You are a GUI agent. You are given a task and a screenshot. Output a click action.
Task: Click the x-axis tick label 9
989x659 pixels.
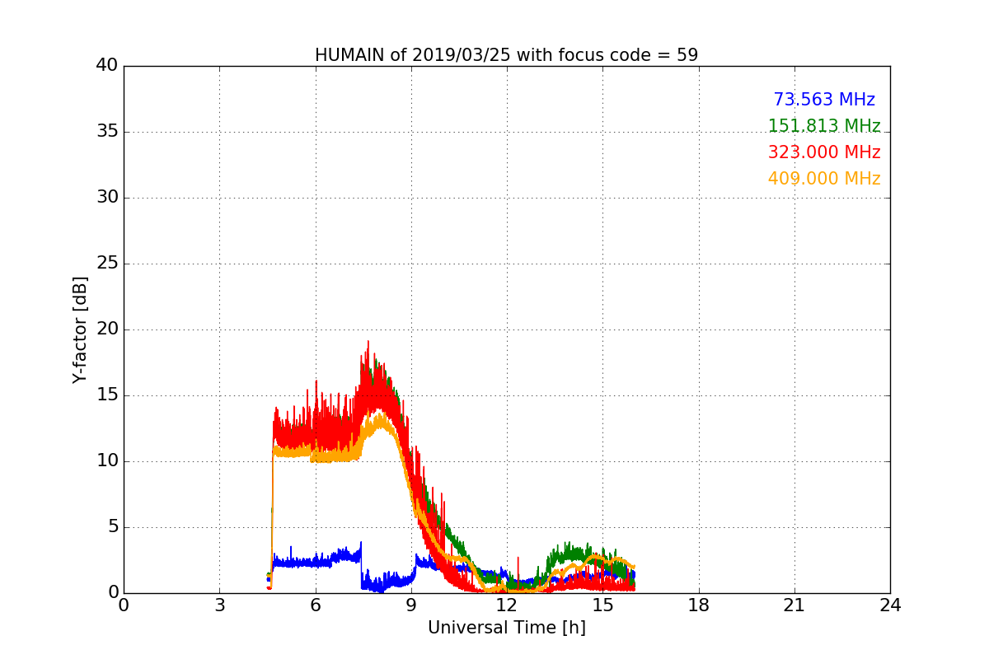(x=411, y=605)
